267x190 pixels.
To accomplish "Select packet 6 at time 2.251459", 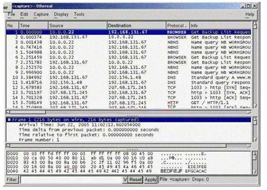I will click(129, 57).
